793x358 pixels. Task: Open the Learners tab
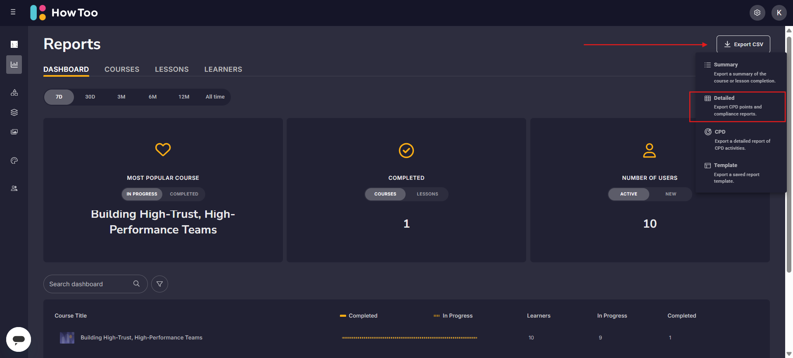click(x=223, y=69)
